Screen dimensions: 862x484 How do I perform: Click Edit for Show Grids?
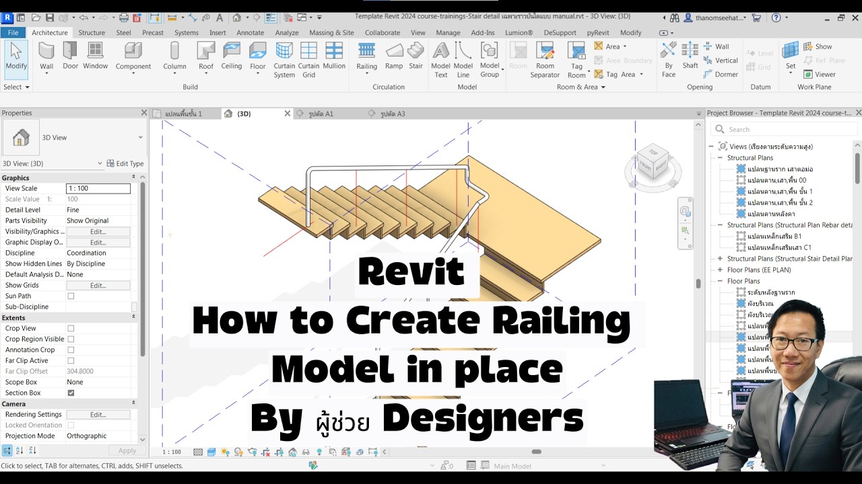pos(98,285)
